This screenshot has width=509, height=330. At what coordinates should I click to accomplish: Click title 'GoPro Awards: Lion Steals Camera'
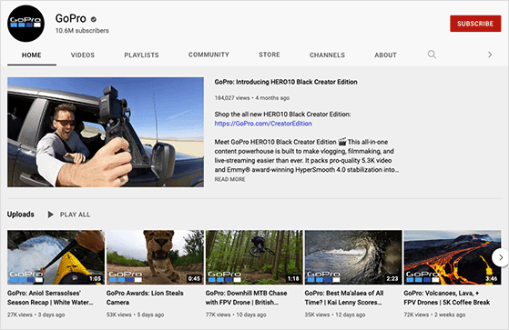tap(145, 297)
